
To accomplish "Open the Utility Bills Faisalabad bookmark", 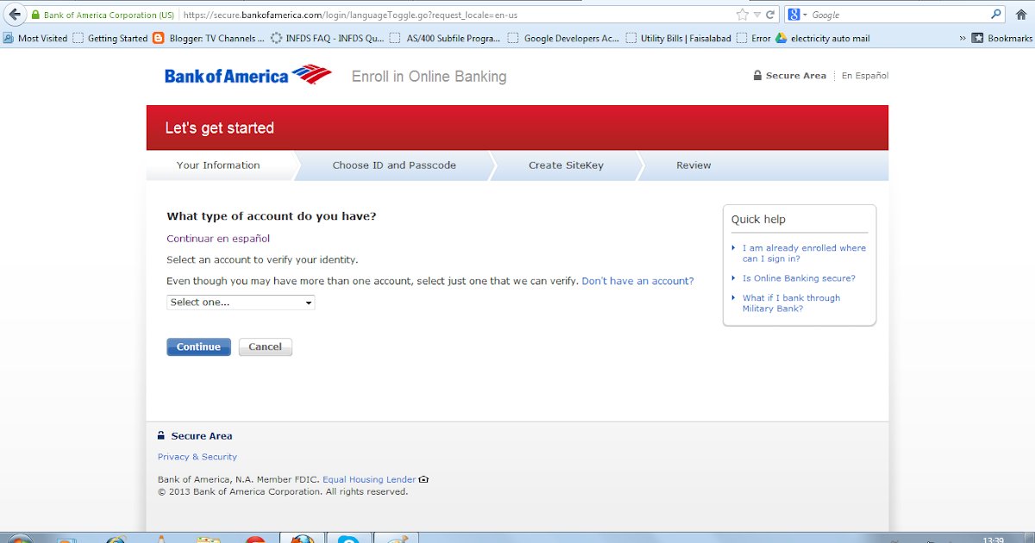I will pyautogui.click(x=679, y=38).
